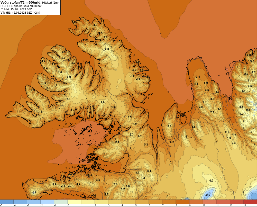
Task: Click the "VT: Mið. 15.09.2021 02Z" valid time
Action: tap(16, 13)
